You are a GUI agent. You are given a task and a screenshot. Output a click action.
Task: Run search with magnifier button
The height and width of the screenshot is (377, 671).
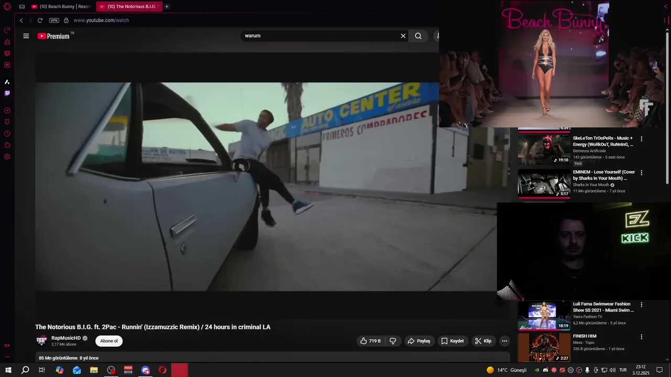(x=418, y=36)
